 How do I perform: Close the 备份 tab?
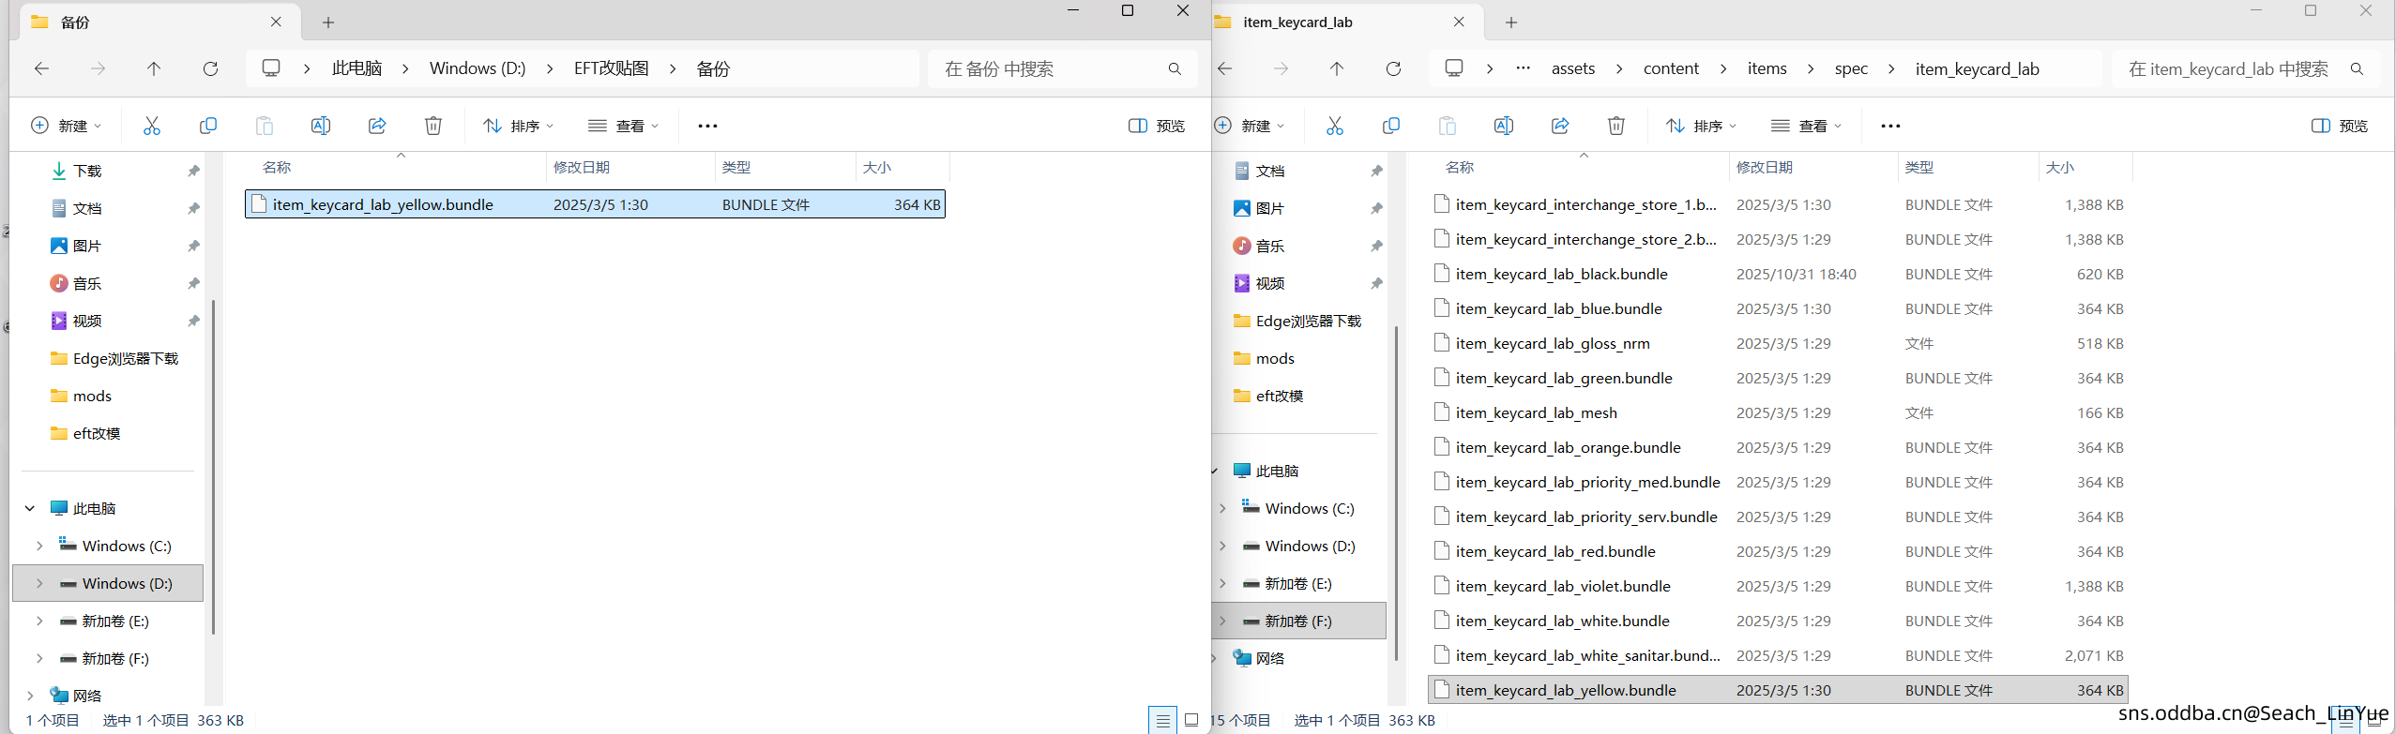click(276, 22)
